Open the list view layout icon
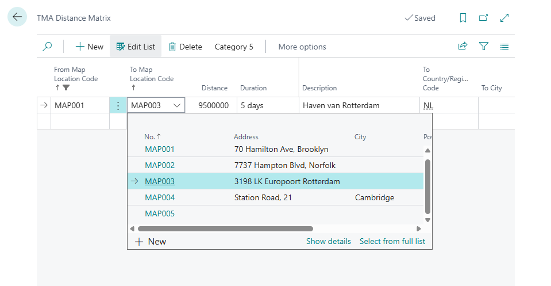The image size is (551, 286). (x=504, y=47)
